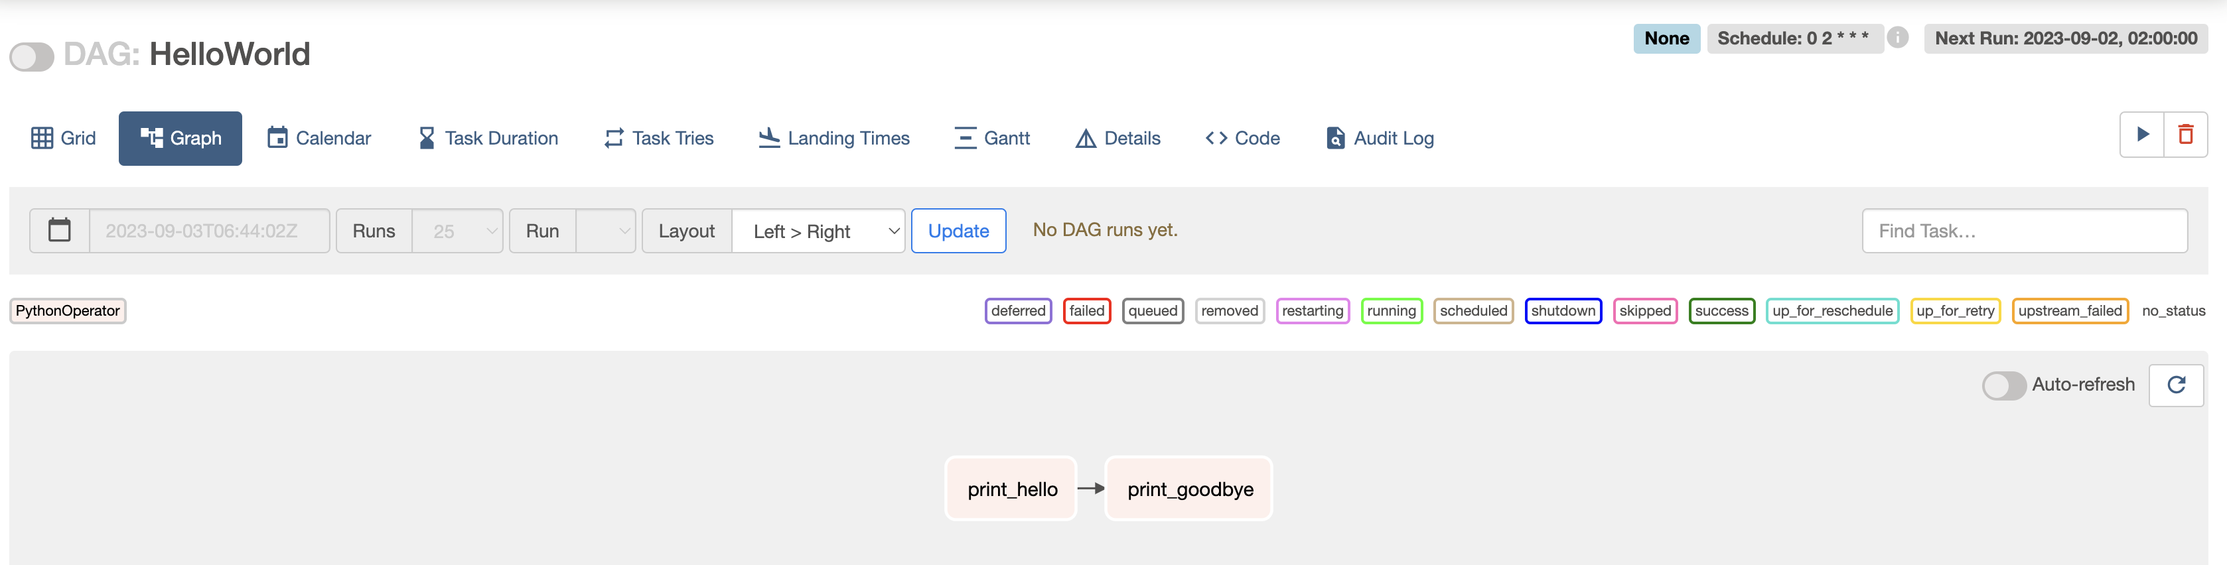Click the skipped status legend

click(x=1645, y=311)
